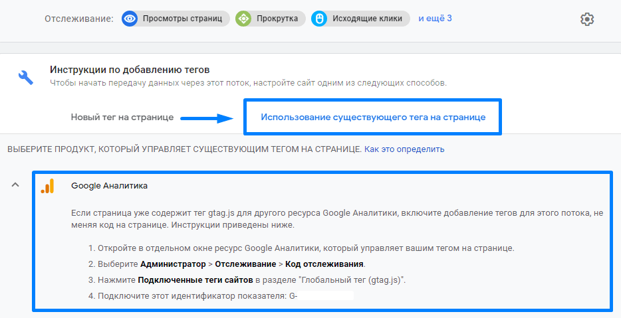Click the bold 'Отслеживание' step text
This screenshot has height=318, width=621.
(x=245, y=264)
